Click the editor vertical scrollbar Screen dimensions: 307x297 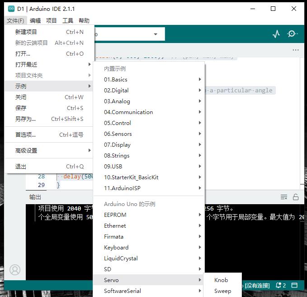point(302,124)
